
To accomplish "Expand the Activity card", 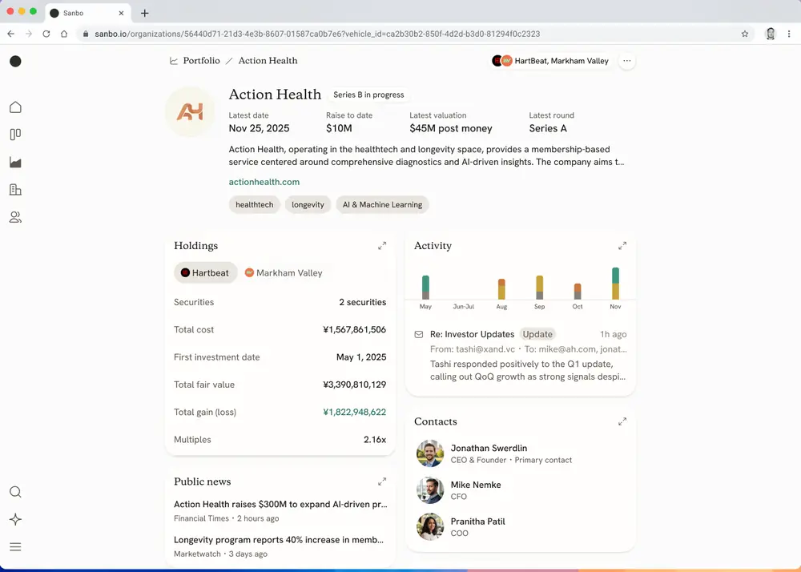I will click(622, 246).
